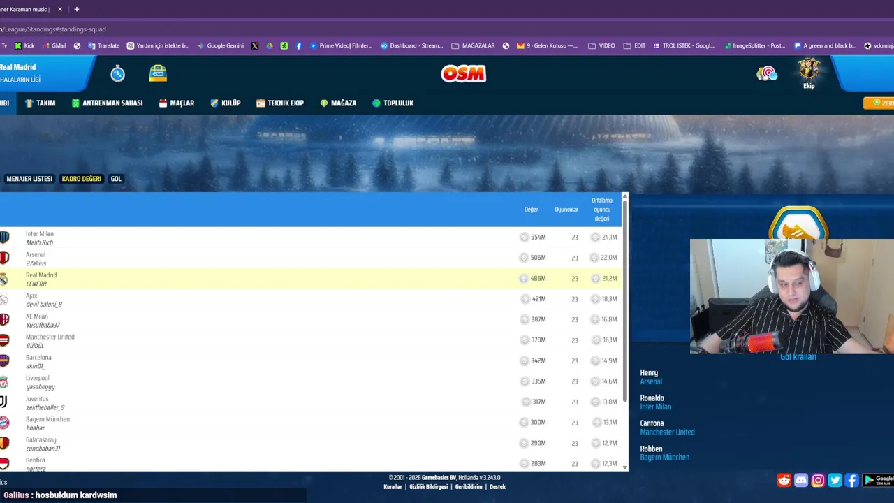The width and height of the screenshot is (894, 503).
Task: Sort by Oyuncular column header
Action: click(x=566, y=210)
